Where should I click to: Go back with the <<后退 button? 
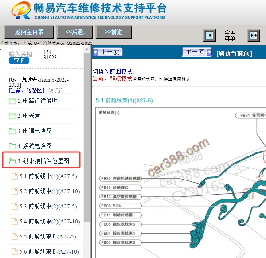(x=75, y=32)
